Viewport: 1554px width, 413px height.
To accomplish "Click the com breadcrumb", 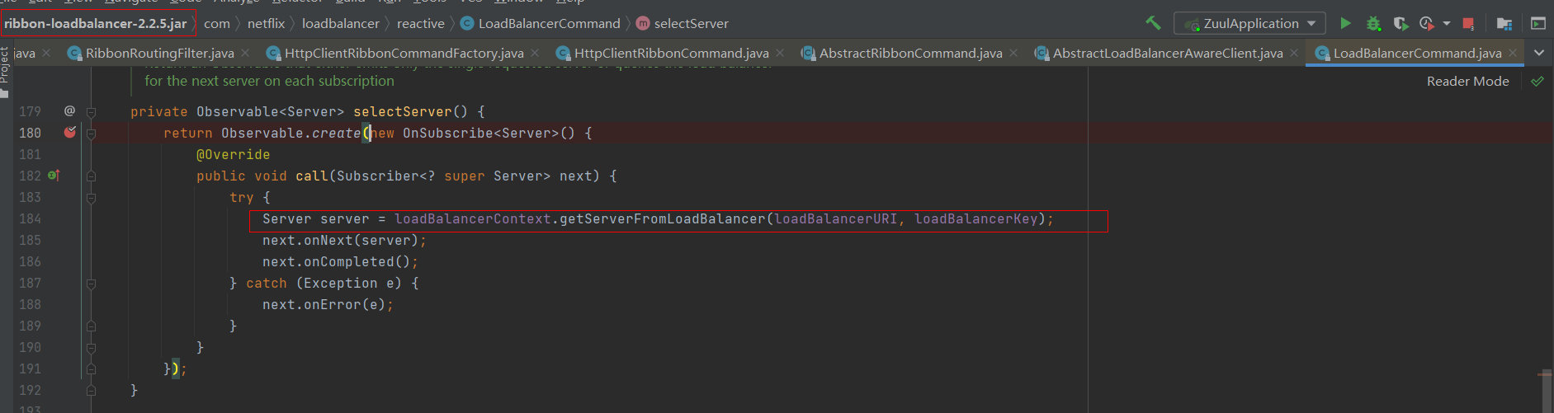I will [217, 23].
